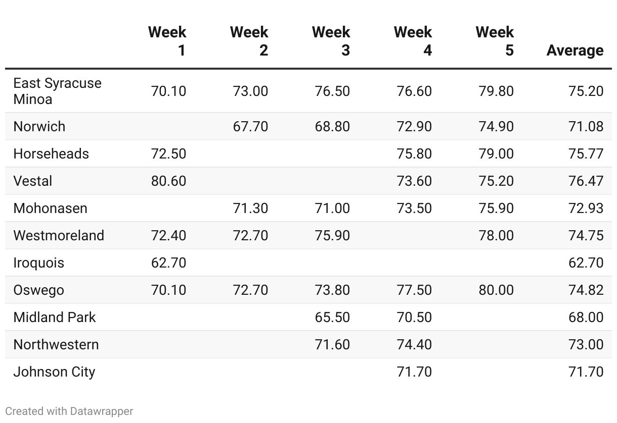Image resolution: width=617 pixels, height=423 pixels.
Task: Select the Oswego row label
Action: pyautogui.click(x=39, y=290)
